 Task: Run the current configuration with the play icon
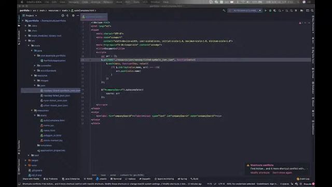pyautogui.click(x=266, y=10)
